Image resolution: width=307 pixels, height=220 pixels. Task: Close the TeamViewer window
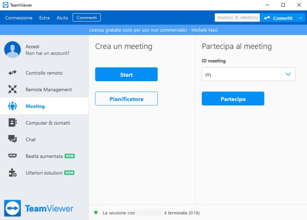point(299,5)
